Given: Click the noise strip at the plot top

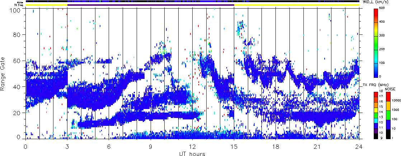Looking at the screenshot, I should pyautogui.click(x=192, y=1).
